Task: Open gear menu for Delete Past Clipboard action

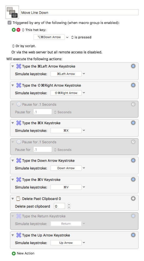Action: pyautogui.click(x=133, y=199)
